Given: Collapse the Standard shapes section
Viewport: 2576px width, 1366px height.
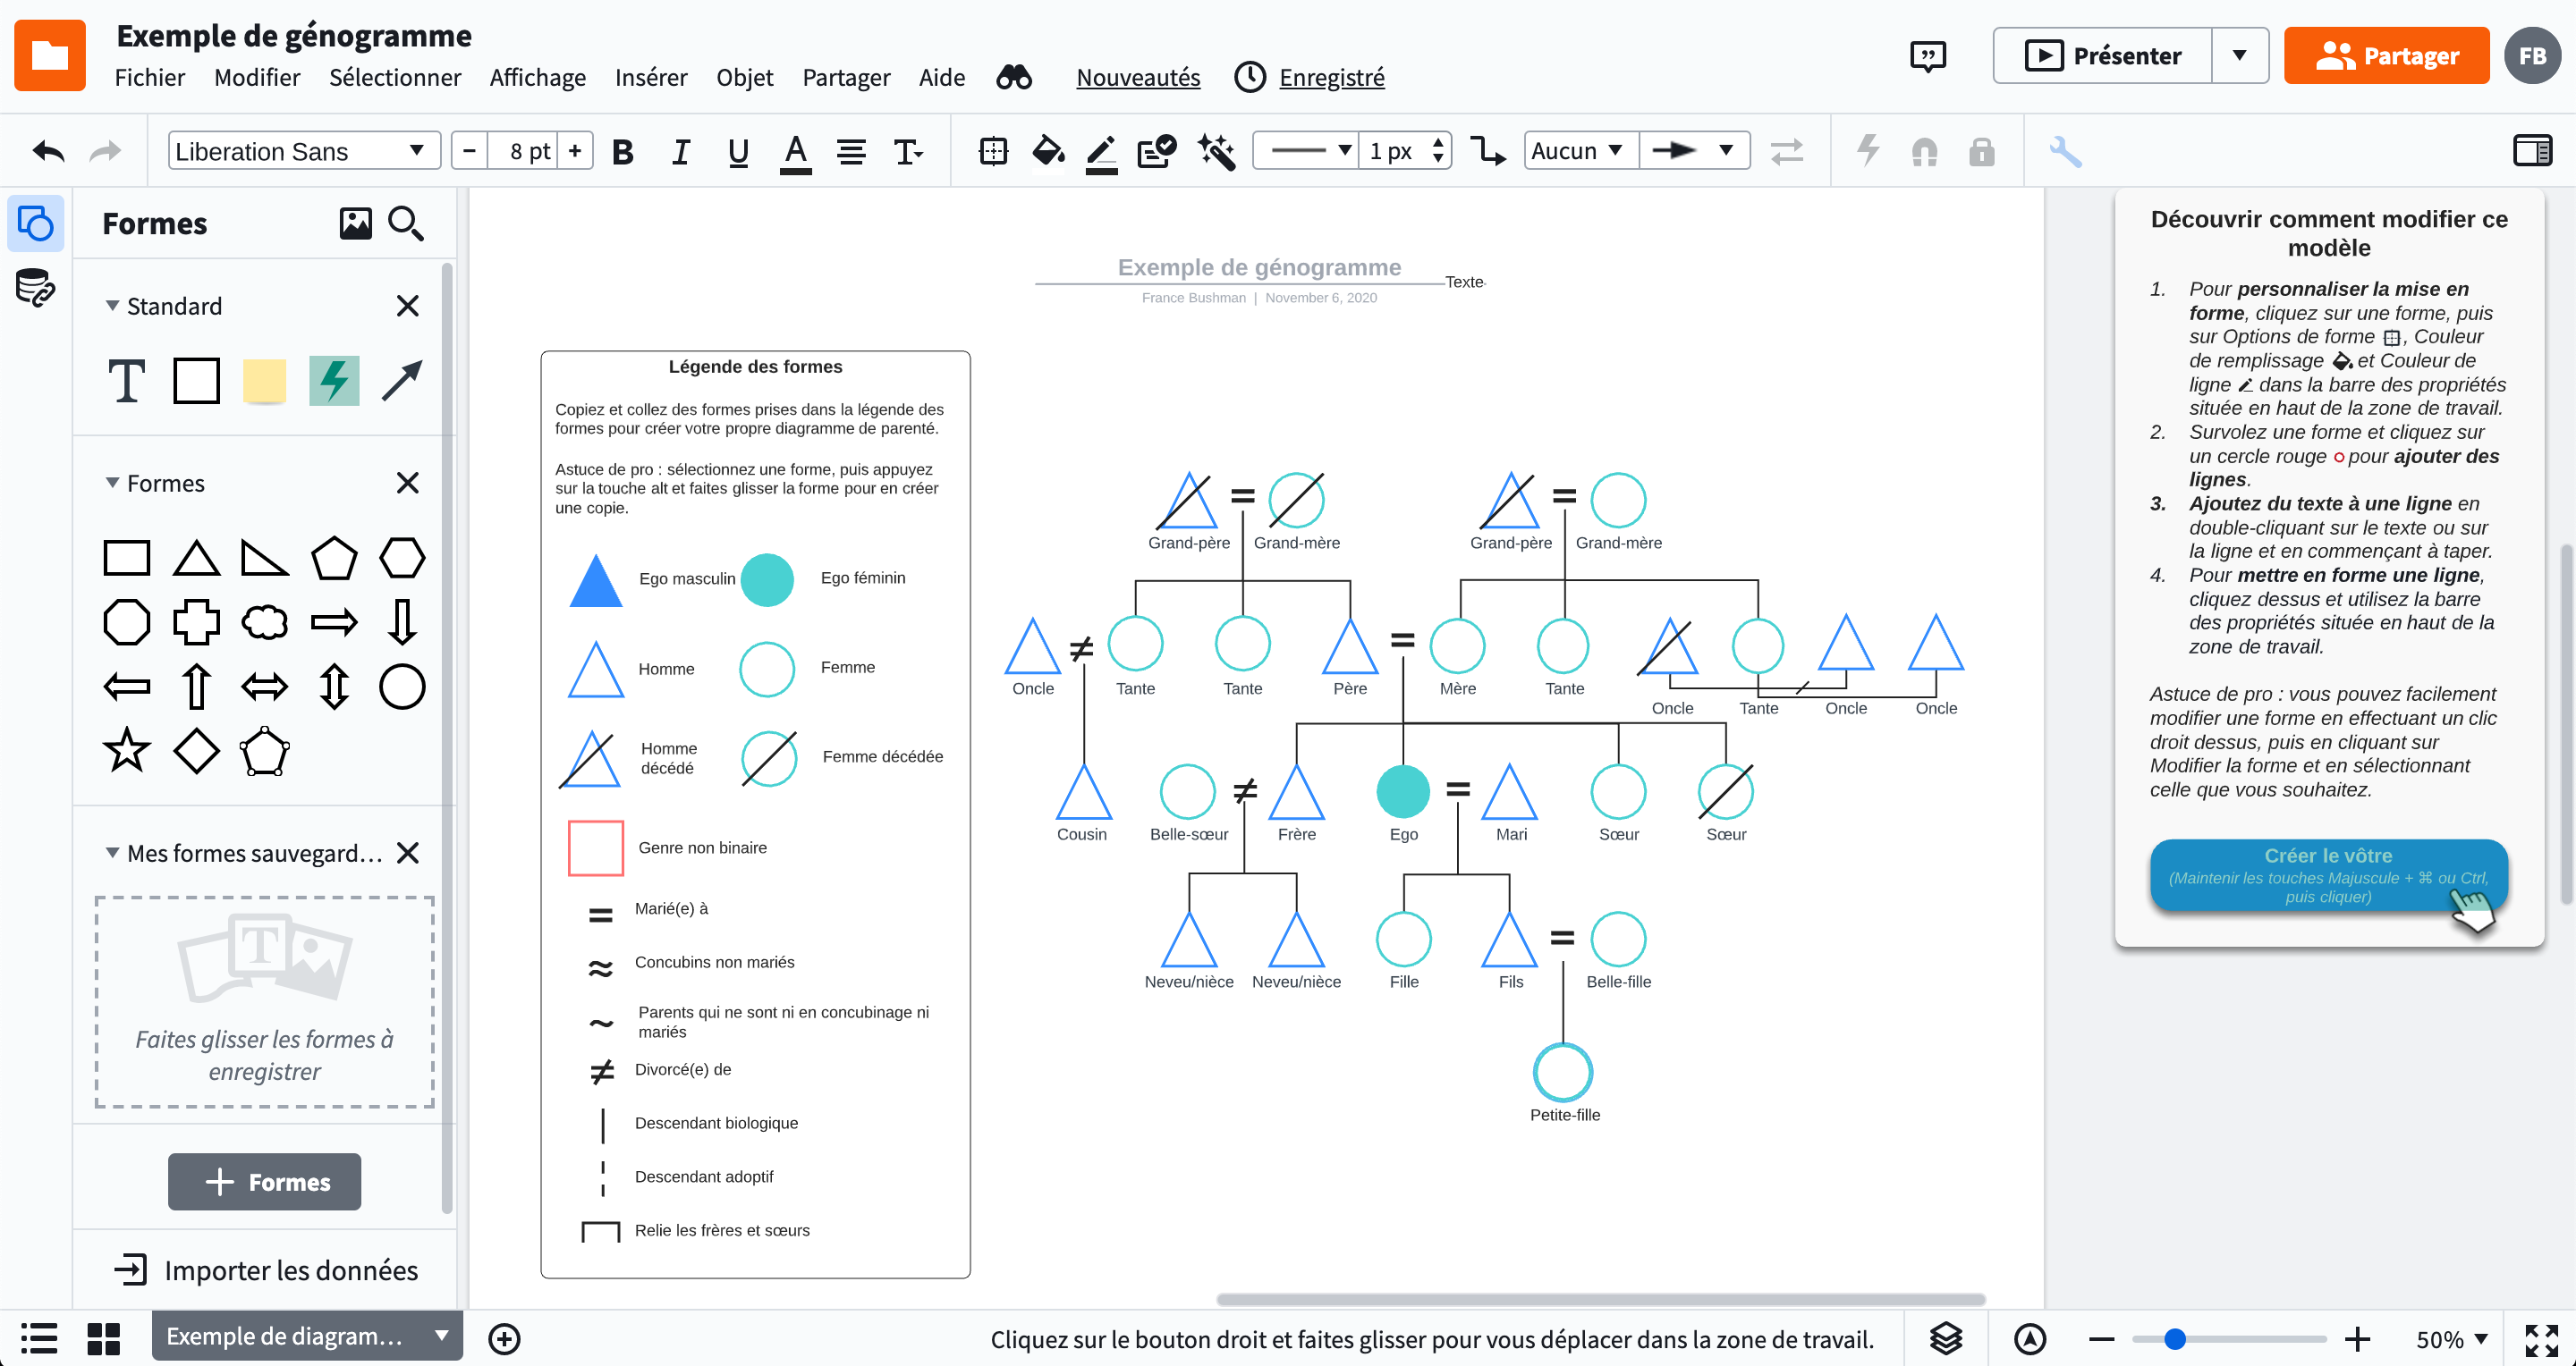Looking at the screenshot, I should (112, 306).
